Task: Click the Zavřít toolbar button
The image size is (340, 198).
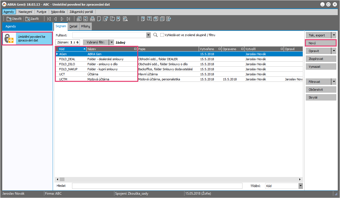Action: point(32,19)
